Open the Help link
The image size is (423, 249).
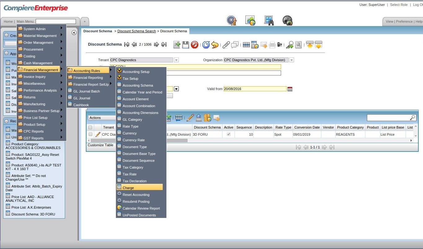(419, 21)
